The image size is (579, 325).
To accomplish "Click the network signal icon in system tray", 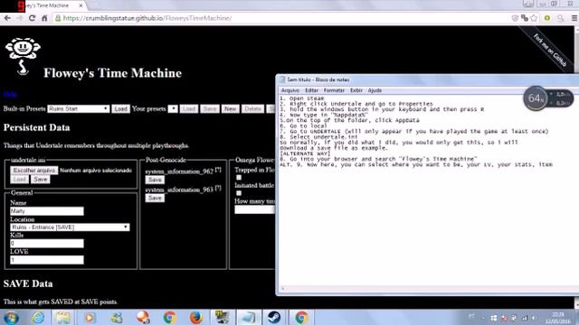I will (525, 318).
